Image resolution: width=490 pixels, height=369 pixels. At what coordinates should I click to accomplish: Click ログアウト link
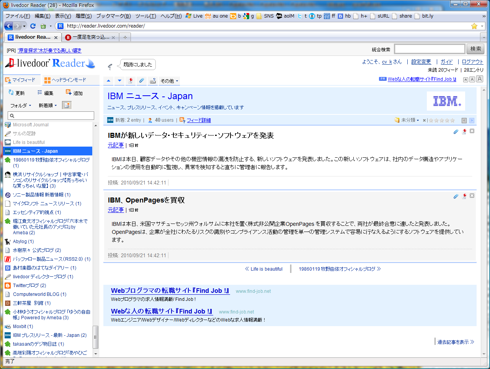click(x=472, y=62)
